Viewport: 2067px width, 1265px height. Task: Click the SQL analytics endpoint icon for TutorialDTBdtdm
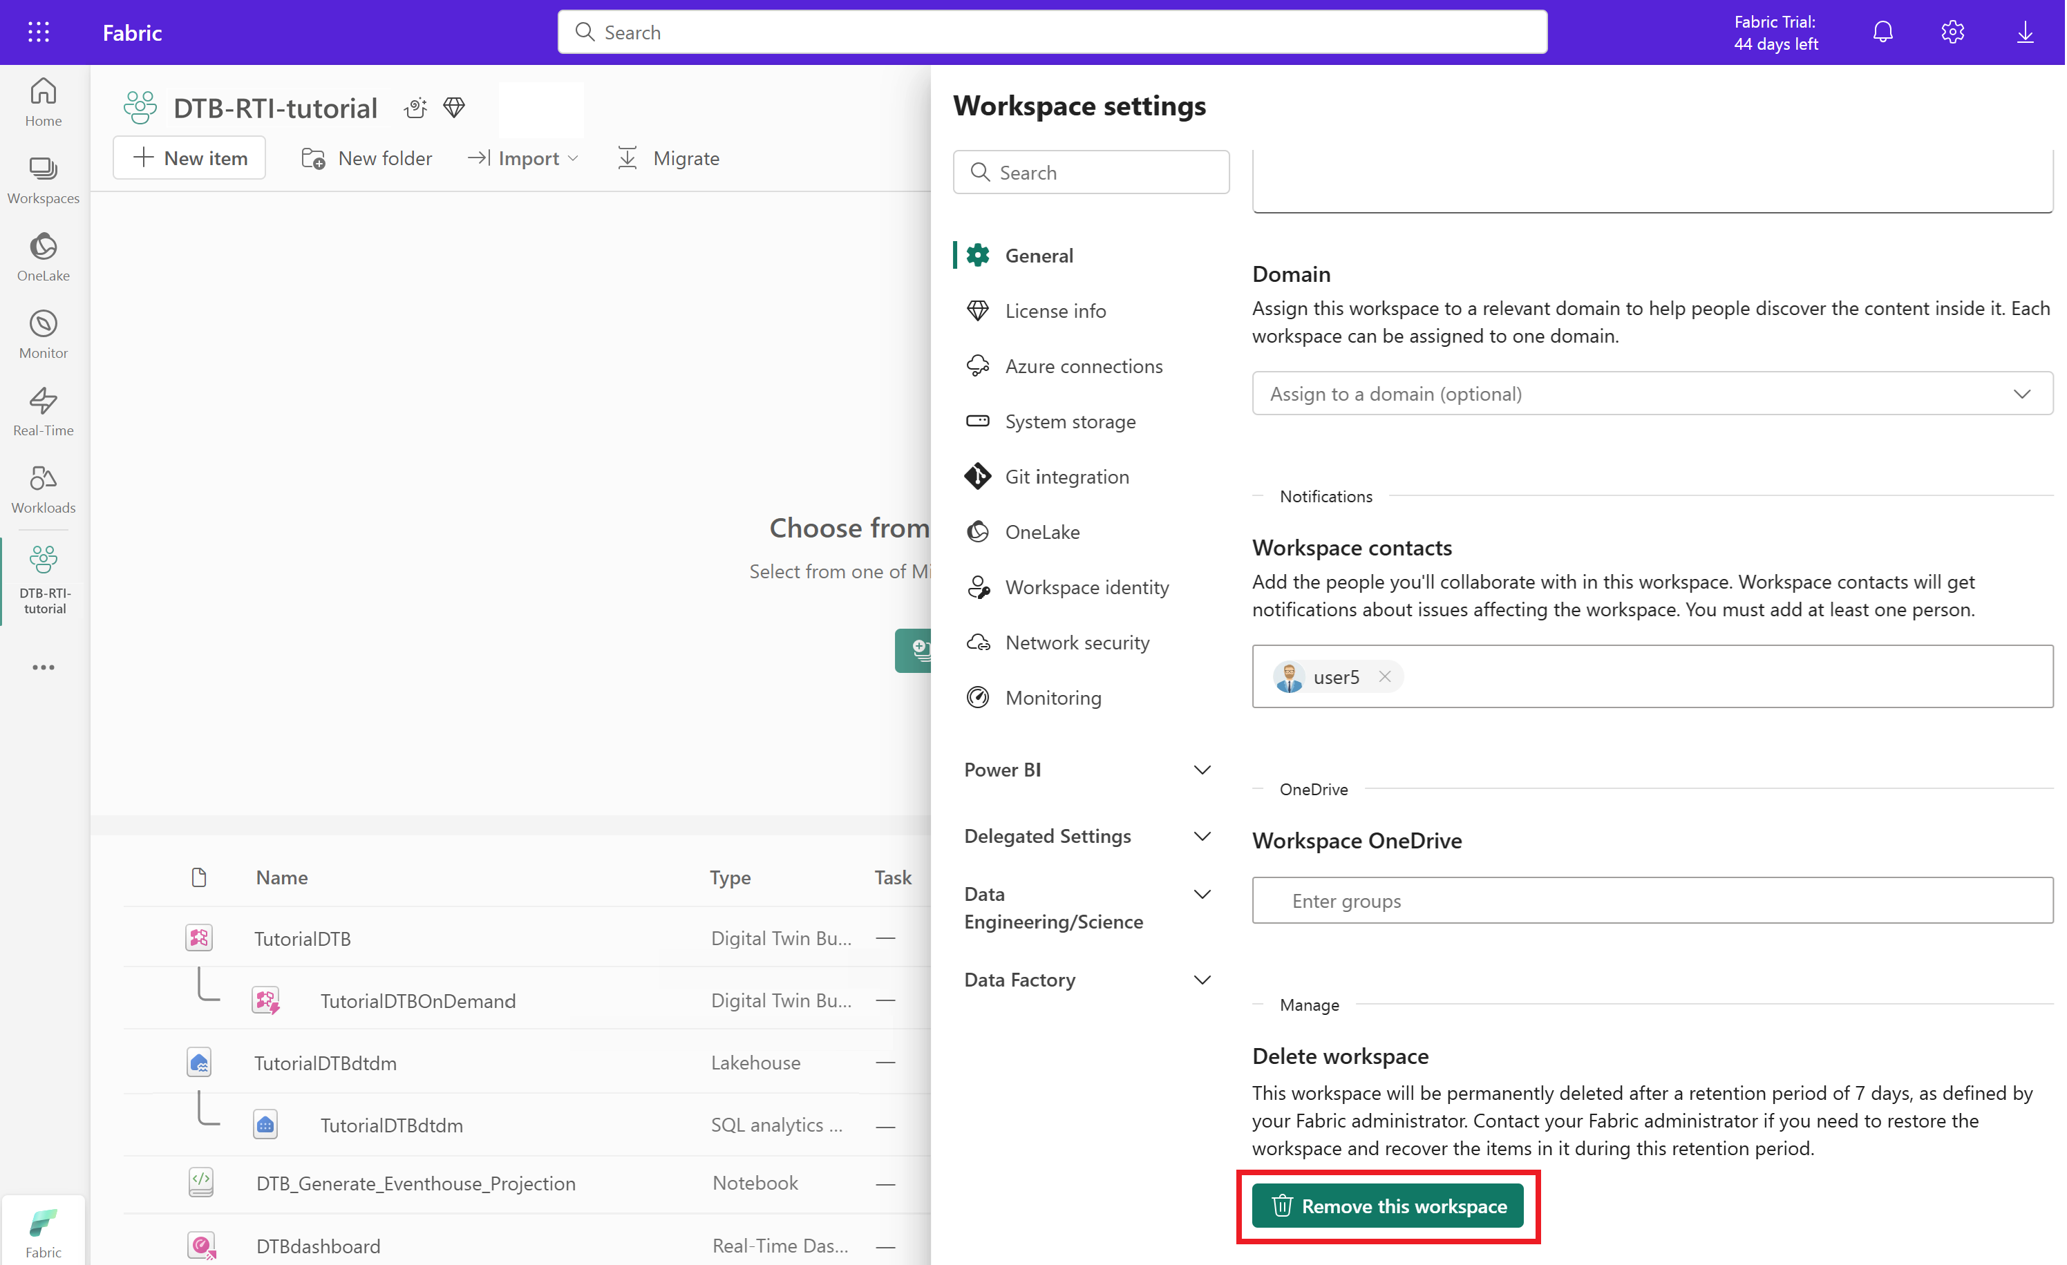pyautogui.click(x=265, y=1124)
